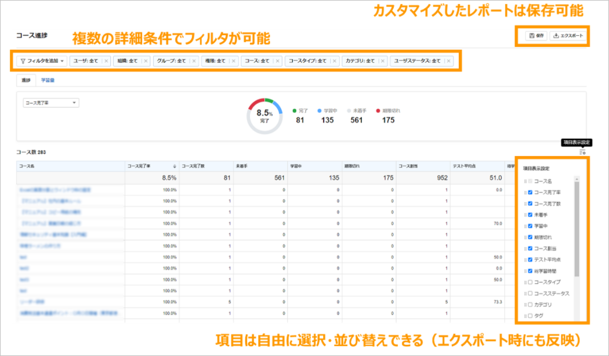Open the 項目表示設定 column settings icon
Image resolution: width=609 pixels, height=356 pixels.
582,152
